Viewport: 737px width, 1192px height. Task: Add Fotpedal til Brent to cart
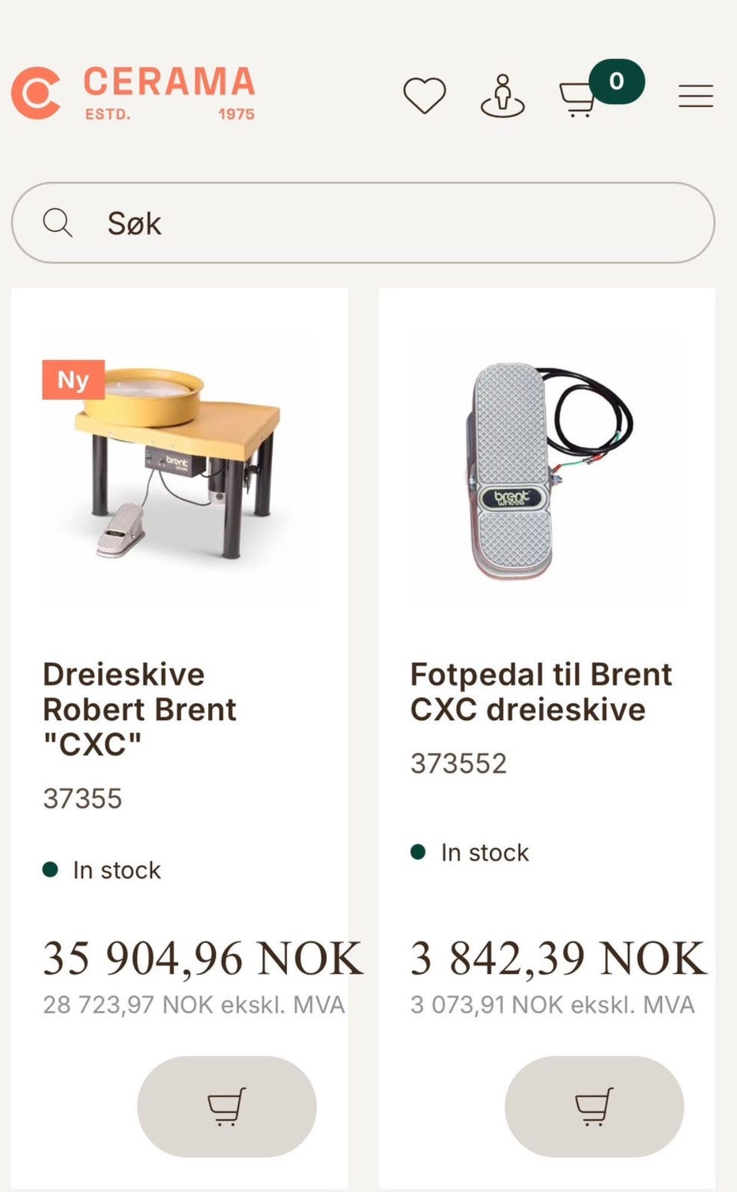pyautogui.click(x=593, y=1106)
